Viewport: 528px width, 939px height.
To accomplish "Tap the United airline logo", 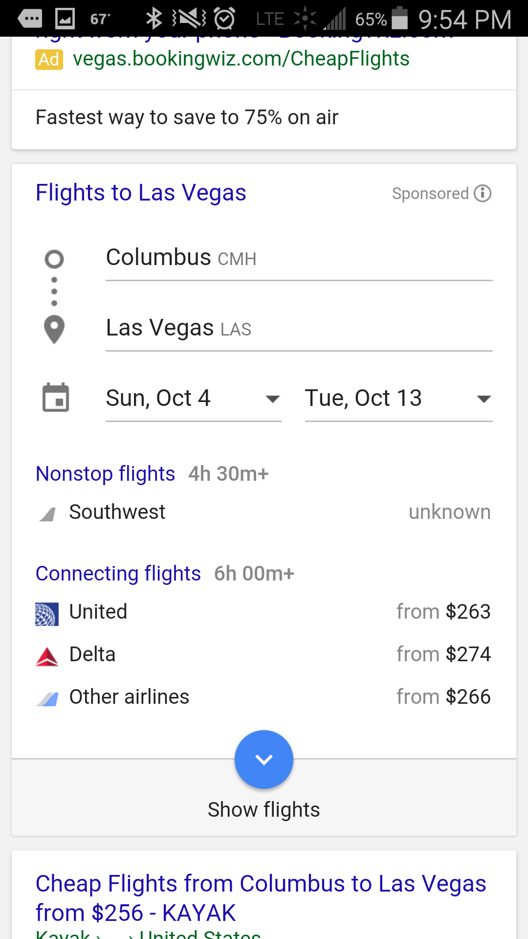I will 47,614.
